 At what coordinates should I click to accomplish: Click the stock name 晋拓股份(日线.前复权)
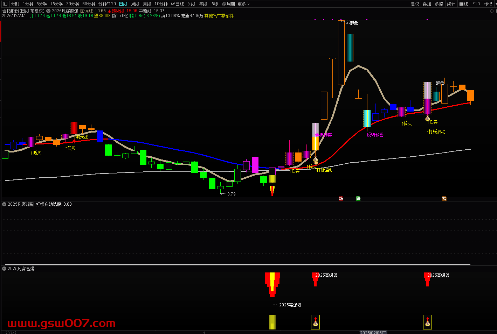coord(23,11)
